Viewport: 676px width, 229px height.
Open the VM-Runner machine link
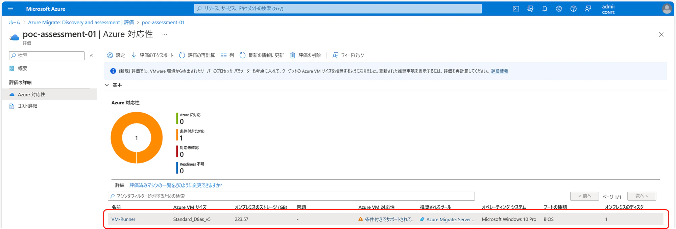123,219
